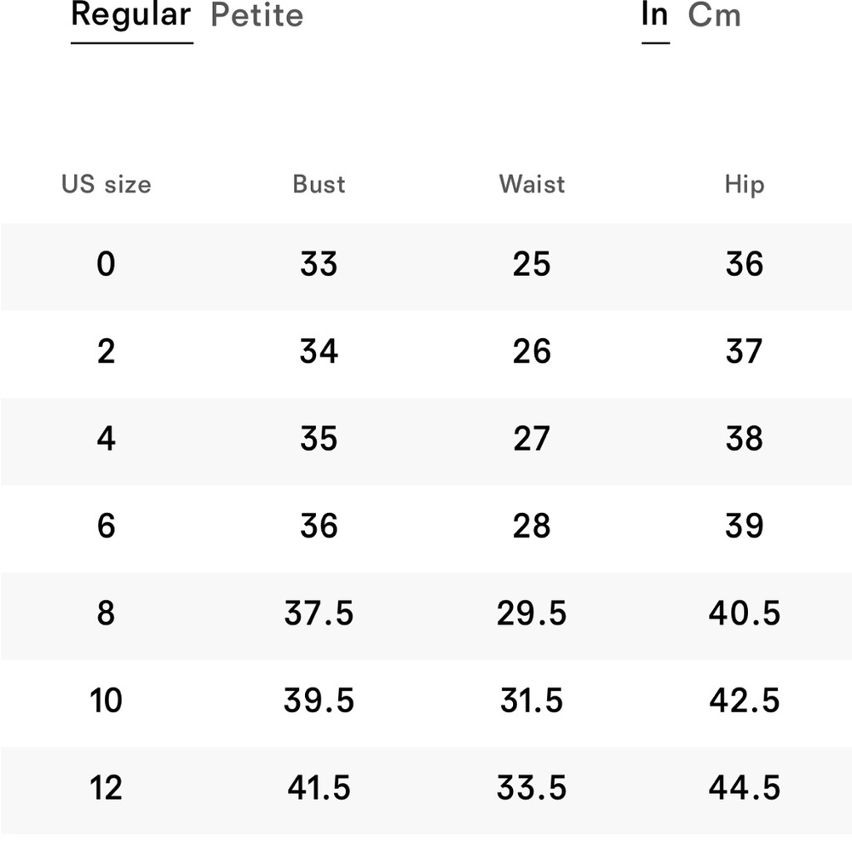Select the US size 0 row label

point(106,265)
